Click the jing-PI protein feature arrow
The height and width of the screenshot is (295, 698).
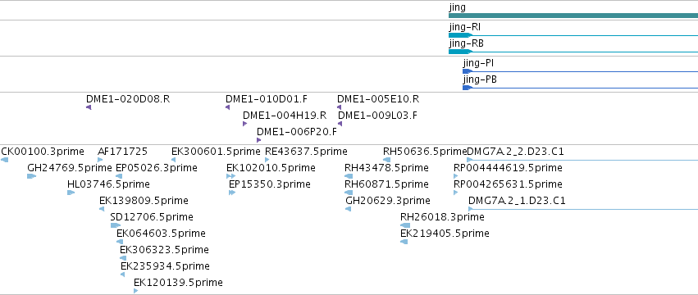coord(580,71)
